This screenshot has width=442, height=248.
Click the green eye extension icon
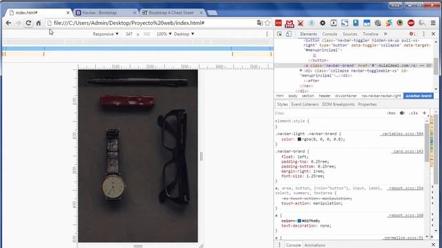[x=400, y=23]
